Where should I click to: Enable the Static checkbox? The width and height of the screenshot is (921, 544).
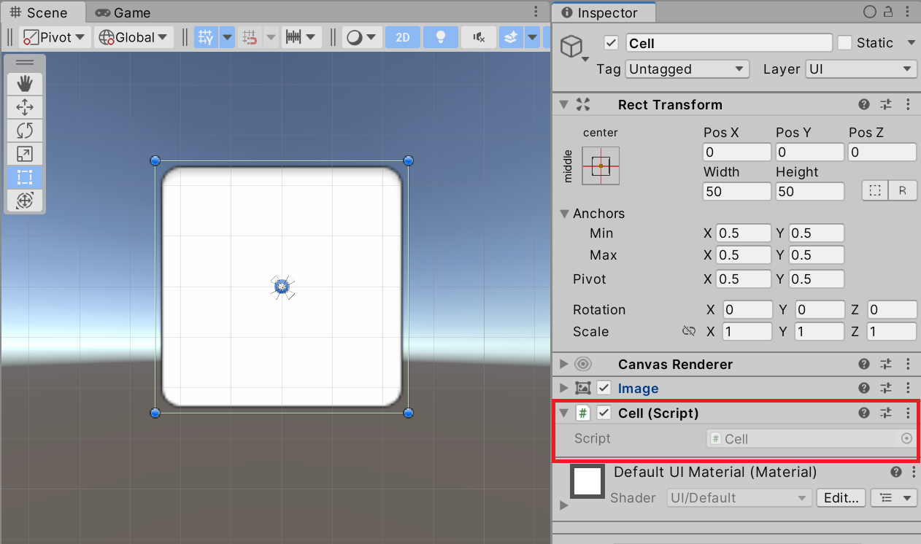844,43
